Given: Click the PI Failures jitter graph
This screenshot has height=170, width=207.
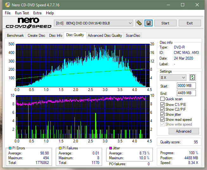Looking at the screenshot, I should [x=83, y=117].
